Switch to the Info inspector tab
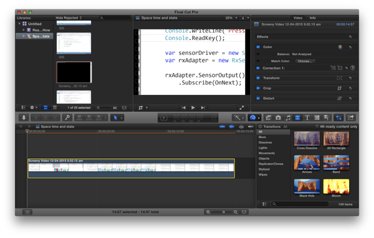Viewport: 374px width, 238px height. (x=312, y=18)
